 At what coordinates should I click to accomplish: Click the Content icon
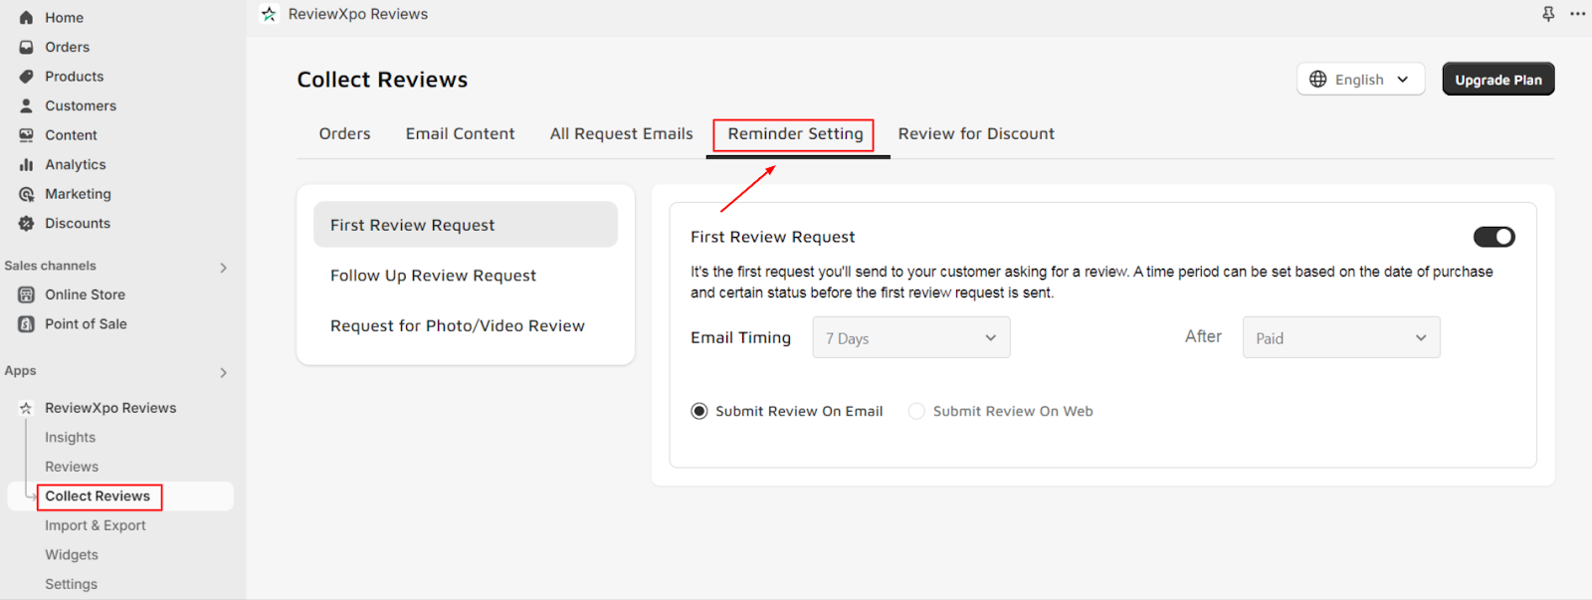[x=27, y=135]
